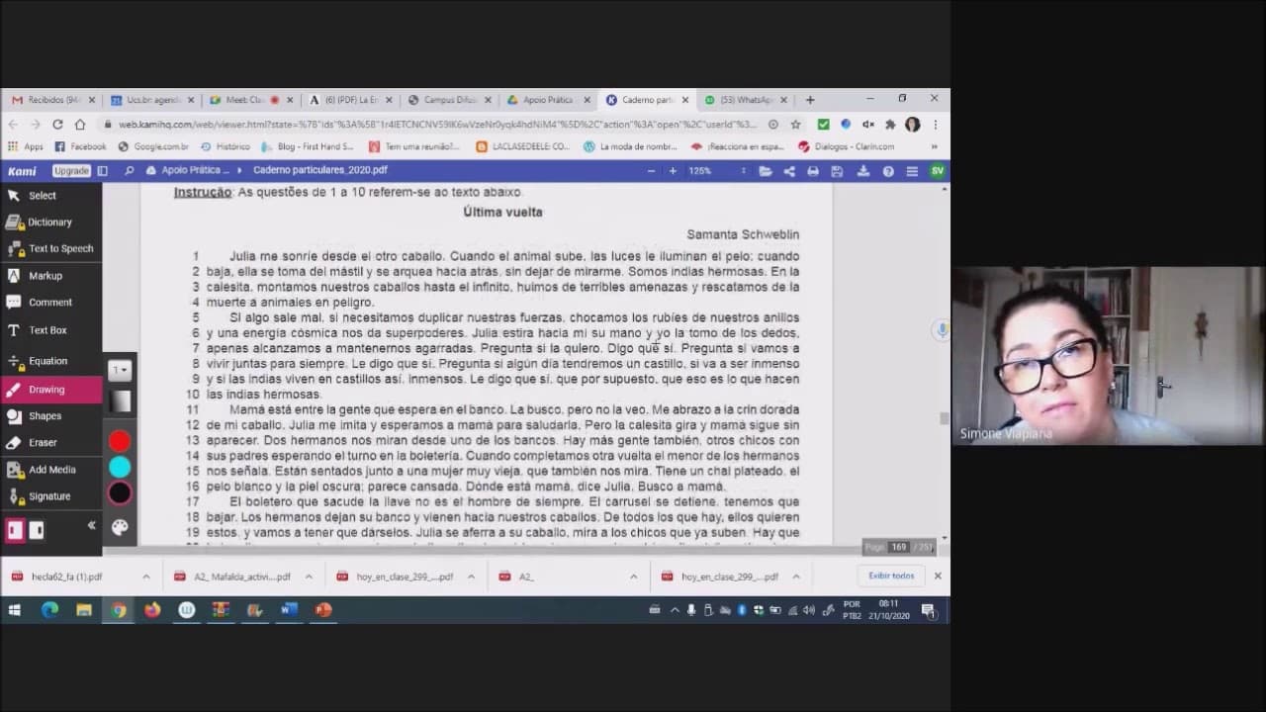Open stroke thickness dropdown
The height and width of the screenshot is (712, 1266).
coord(120,370)
